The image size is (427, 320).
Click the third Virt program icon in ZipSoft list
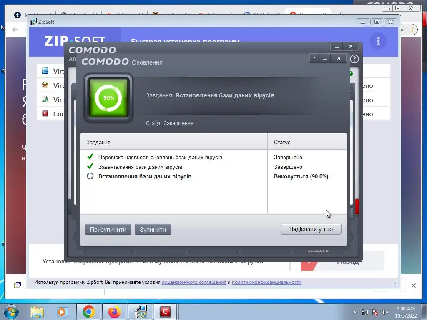(45, 99)
